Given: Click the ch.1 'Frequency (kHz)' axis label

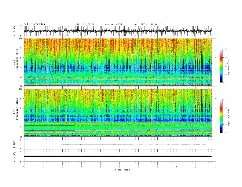Looking at the screenshot, I should (17, 58).
